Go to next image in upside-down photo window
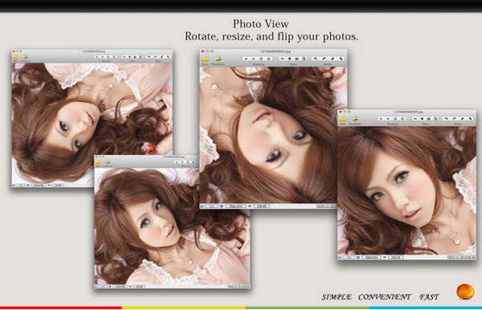482x310 pixels. (254, 59)
